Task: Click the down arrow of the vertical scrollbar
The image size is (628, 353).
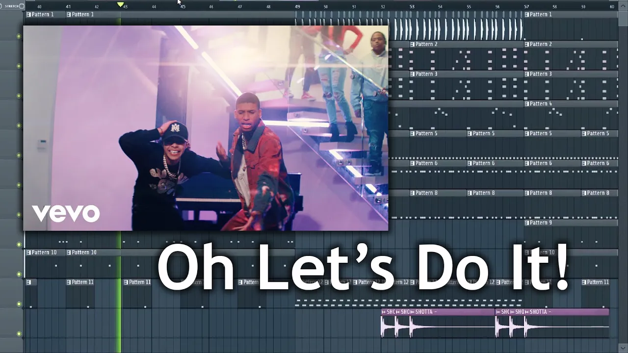Action: [x=623, y=349]
